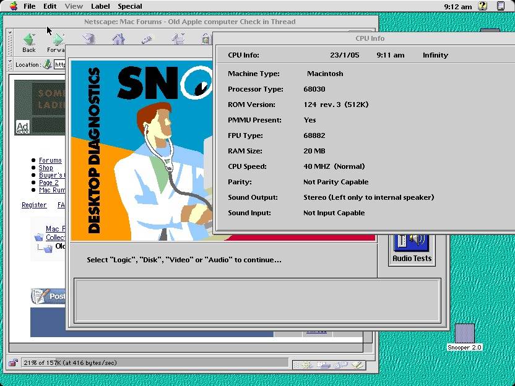Click Netscape Reload toolbar icon
Image resolution: width=515 pixels, height=386 pixels.
point(89,39)
